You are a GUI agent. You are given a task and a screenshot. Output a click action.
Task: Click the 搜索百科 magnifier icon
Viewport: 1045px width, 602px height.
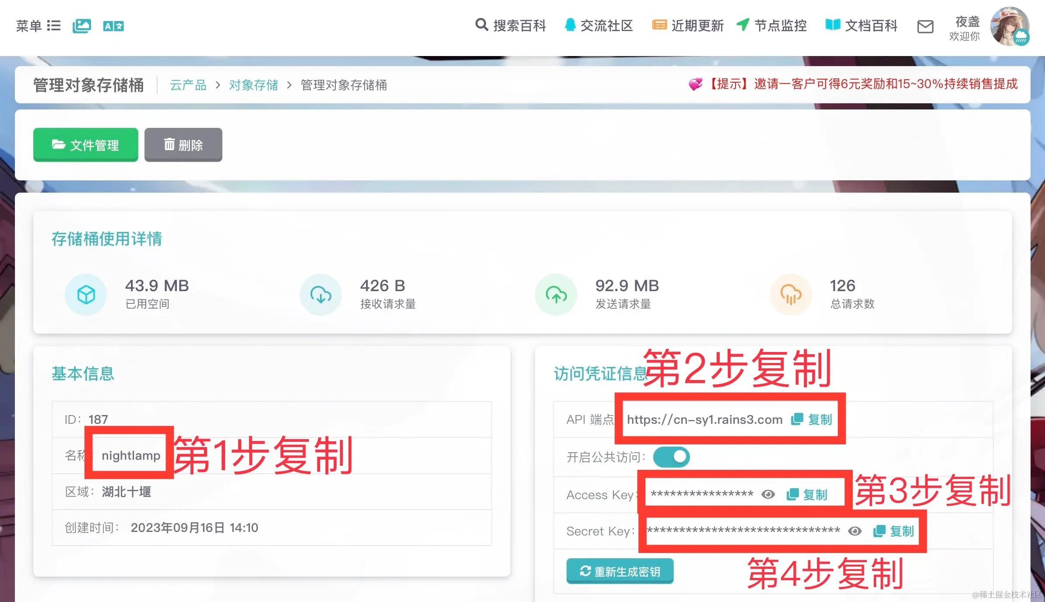482,25
